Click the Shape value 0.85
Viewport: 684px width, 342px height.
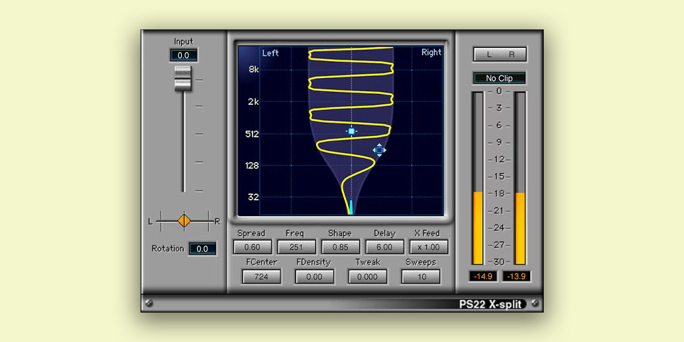(x=340, y=247)
